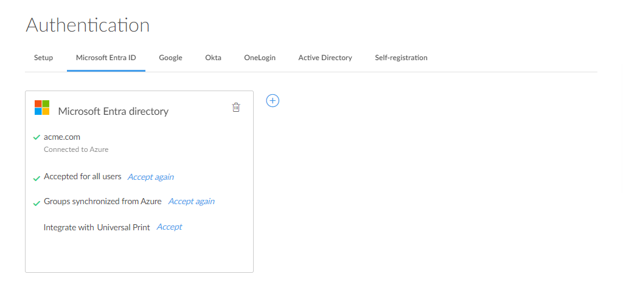Switch to the Google tab

[170, 58]
